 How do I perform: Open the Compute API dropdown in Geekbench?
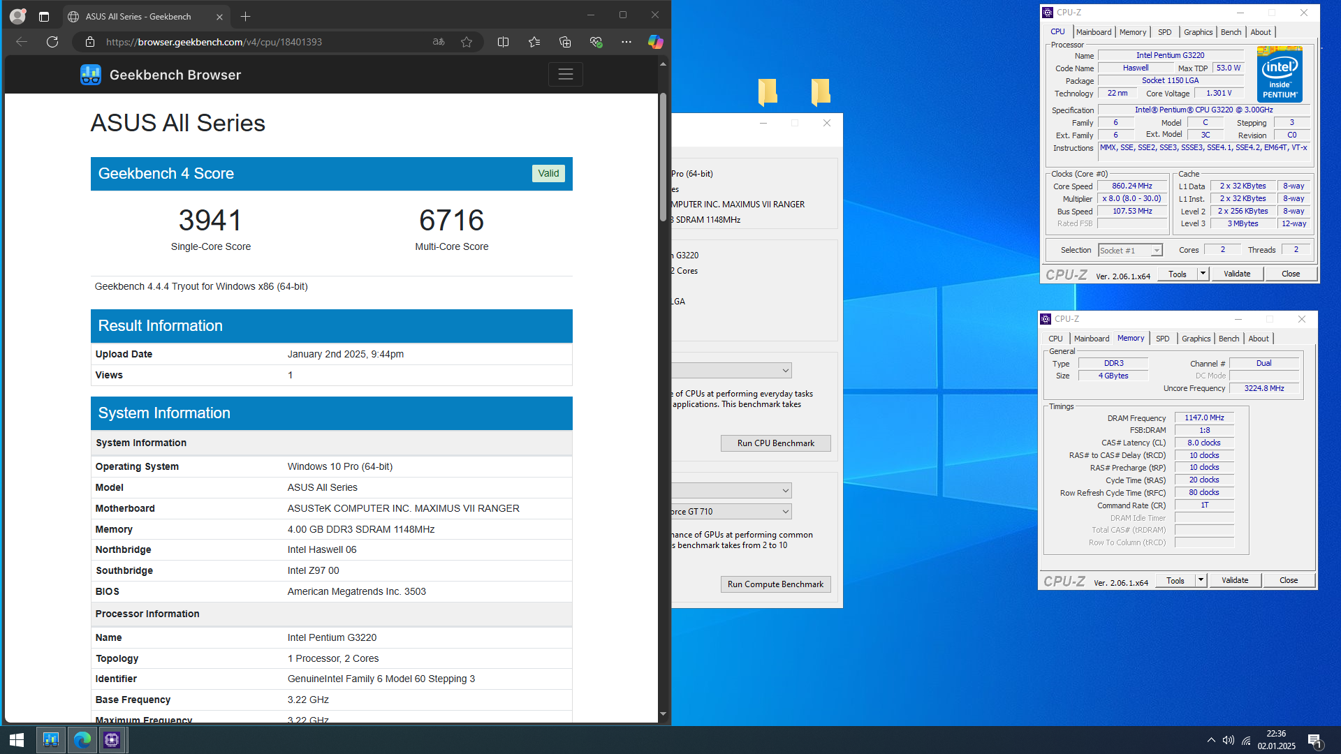click(x=732, y=491)
